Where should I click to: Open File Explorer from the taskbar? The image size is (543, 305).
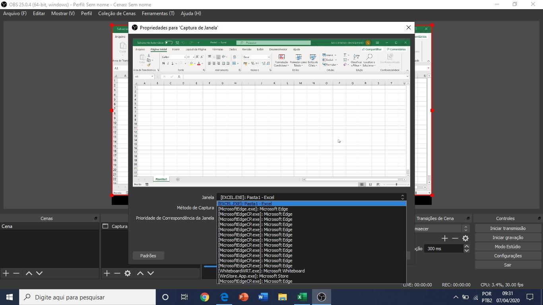pyautogui.click(x=282, y=297)
